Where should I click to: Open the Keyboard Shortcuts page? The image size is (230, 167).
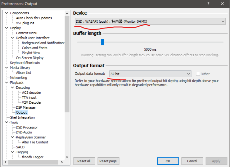coord(25,63)
